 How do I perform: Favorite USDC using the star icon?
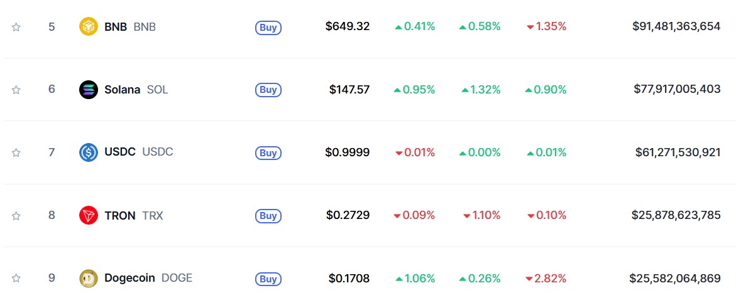pos(16,152)
